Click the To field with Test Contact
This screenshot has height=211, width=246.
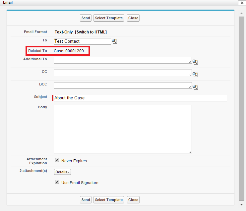(x=82, y=41)
